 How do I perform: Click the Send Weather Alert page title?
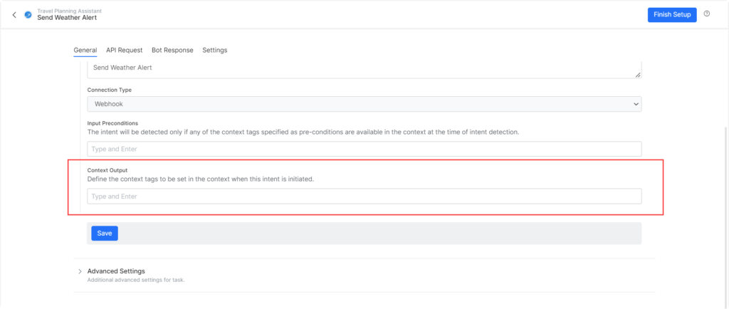click(x=67, y=19)
